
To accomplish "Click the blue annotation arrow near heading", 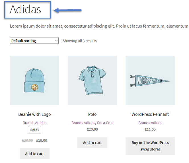I will [67, 10].
